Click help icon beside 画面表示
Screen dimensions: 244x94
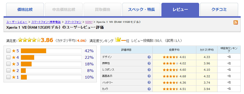(149, 76)
